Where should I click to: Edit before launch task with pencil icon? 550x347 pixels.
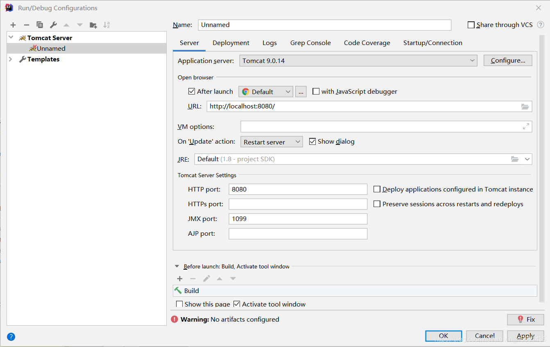coord(206,279)
